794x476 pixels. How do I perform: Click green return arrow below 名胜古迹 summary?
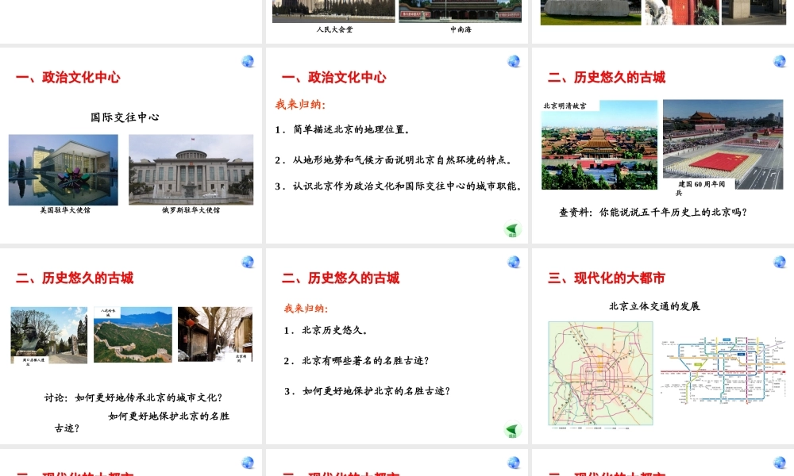(x=512, y=430)
